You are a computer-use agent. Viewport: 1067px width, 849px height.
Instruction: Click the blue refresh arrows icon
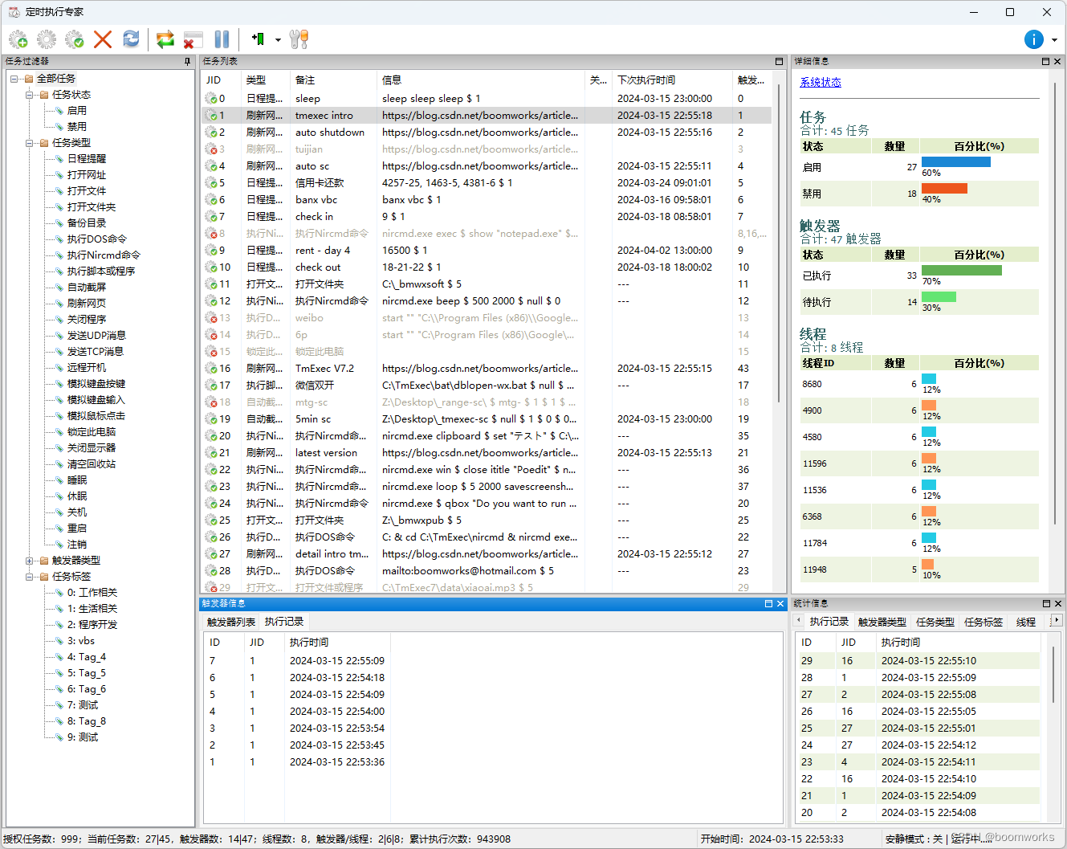(131, 39)
